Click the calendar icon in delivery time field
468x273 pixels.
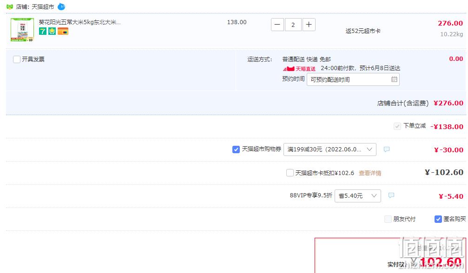click(394, 79)
